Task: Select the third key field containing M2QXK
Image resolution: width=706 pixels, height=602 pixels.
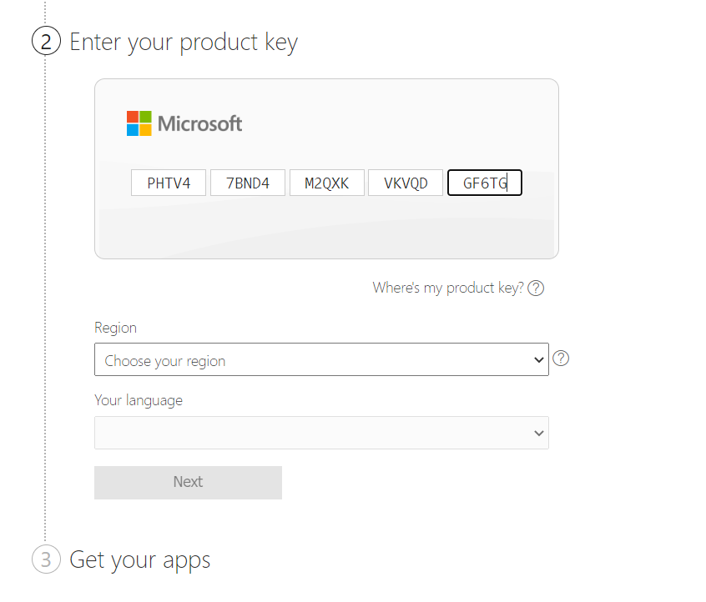Action: coord(327,183)
